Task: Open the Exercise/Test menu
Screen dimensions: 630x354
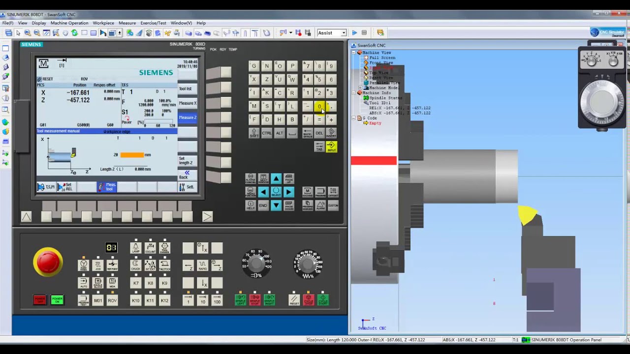Action: point(153,23)
